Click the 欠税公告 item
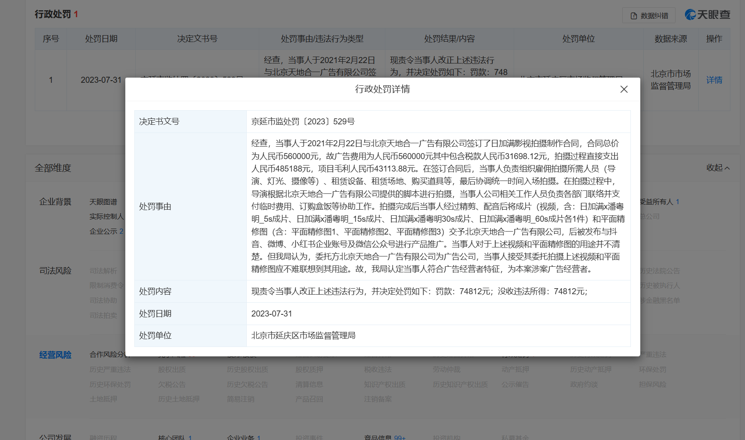This screenshot has height=440, width=745. coord(172,384)
